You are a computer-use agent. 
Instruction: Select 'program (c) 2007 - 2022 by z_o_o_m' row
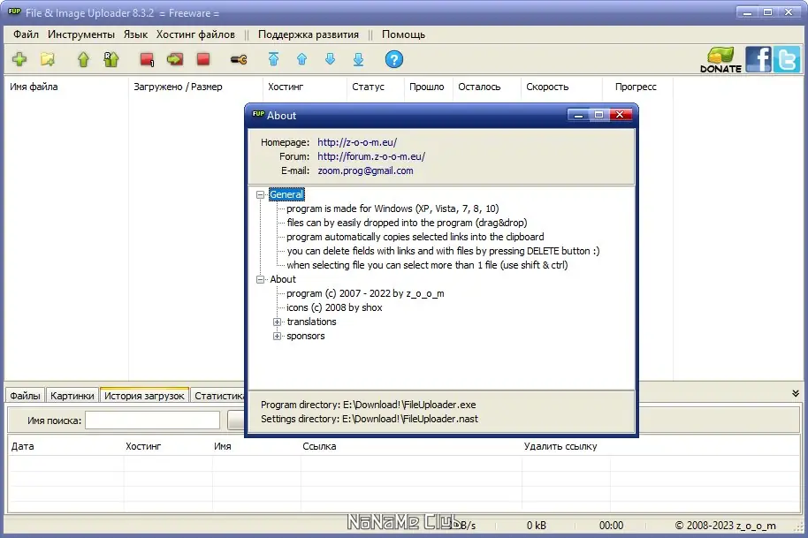(365, 293)
